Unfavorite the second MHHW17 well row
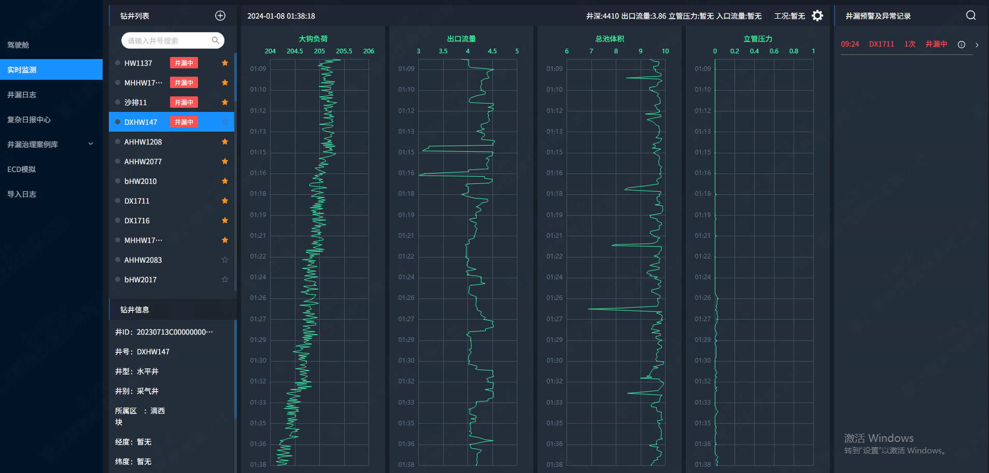The image size is (989, 473). [x=225, y=240]
